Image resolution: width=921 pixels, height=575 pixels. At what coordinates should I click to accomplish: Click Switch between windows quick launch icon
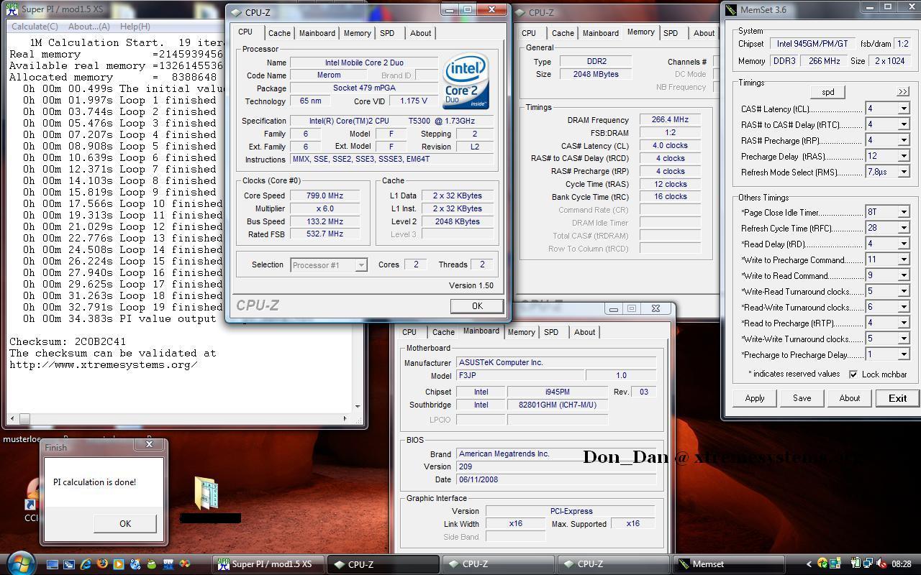69,564
